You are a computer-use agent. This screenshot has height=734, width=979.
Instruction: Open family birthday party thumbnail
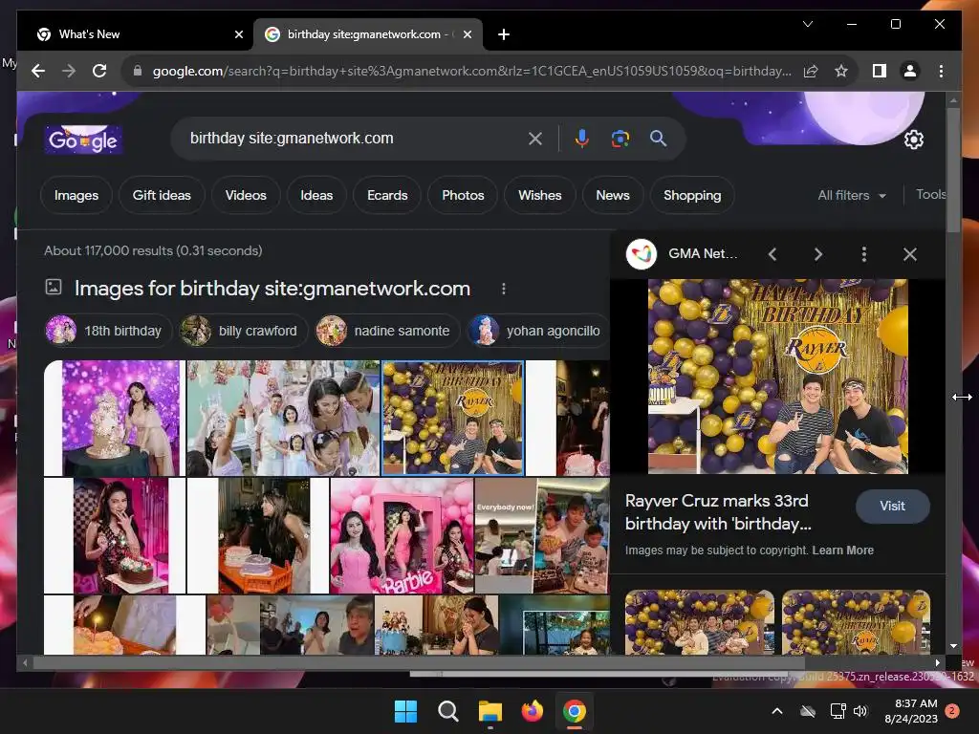click(x=283, y=419)
